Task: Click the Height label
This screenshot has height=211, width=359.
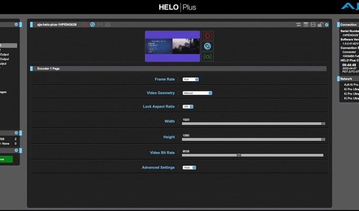Action: [169, 137]
